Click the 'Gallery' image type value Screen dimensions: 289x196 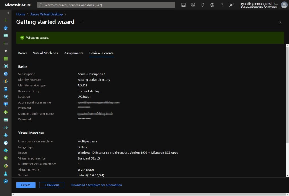82,147
